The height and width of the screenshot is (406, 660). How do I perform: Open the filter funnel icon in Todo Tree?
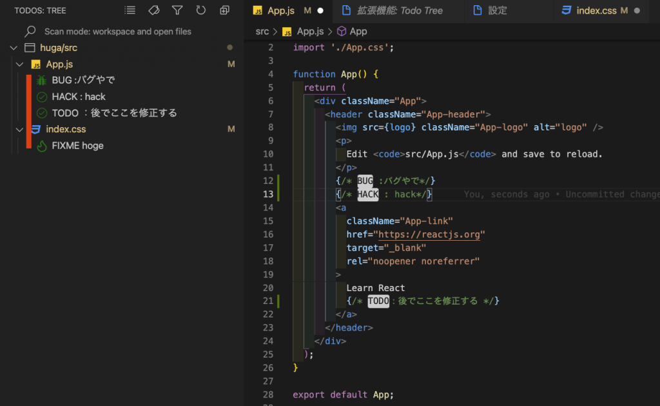click(177, 10)
